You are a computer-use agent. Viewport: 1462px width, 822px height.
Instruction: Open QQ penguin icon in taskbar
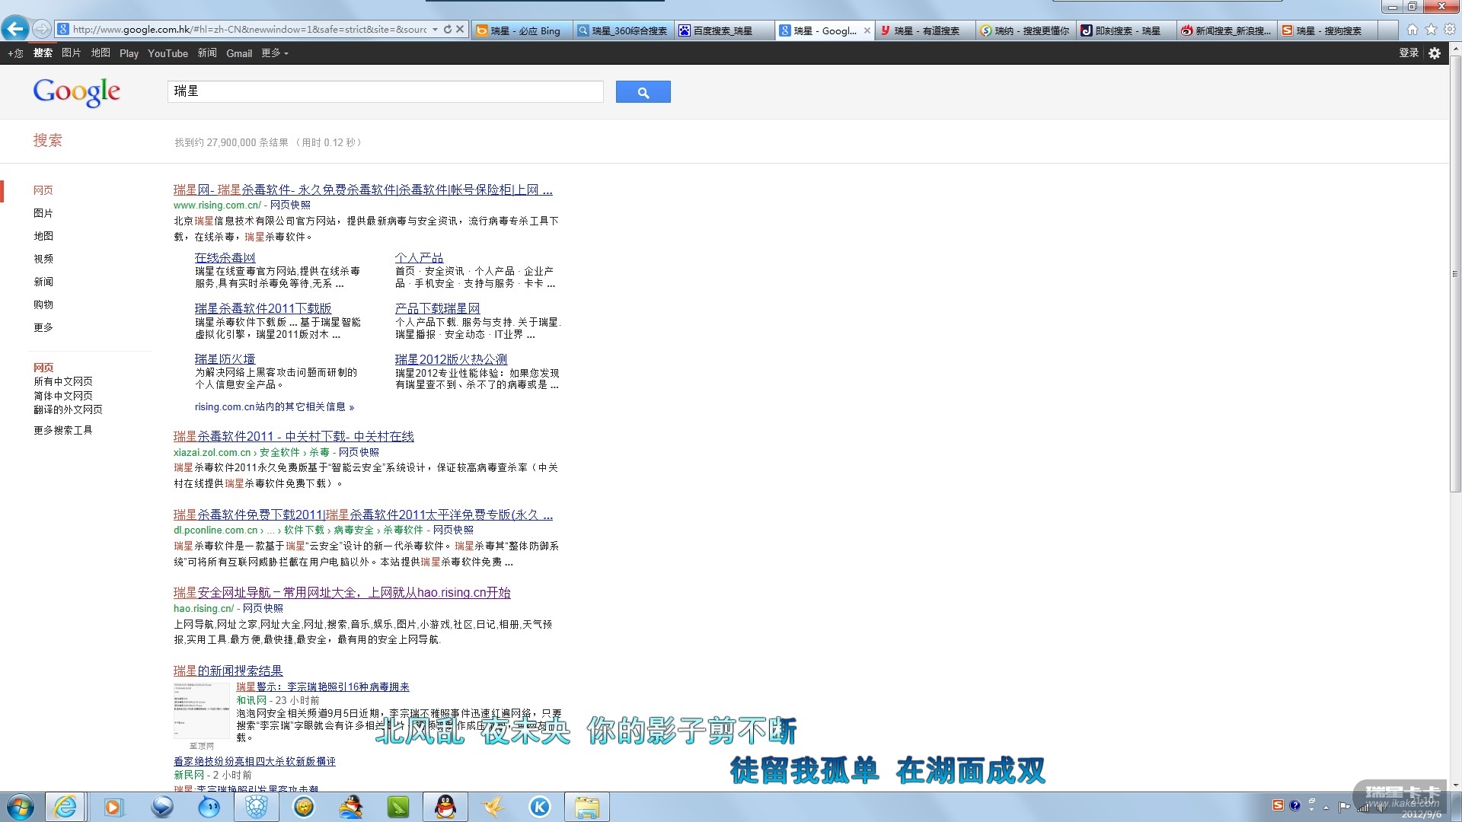[x=445, y=807]
